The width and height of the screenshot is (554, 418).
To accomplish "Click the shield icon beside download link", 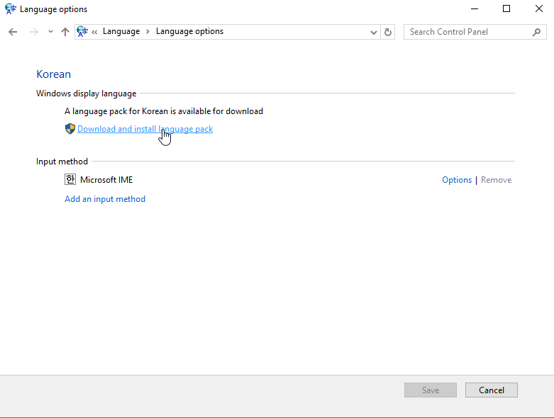I will [x=70, y=129].
